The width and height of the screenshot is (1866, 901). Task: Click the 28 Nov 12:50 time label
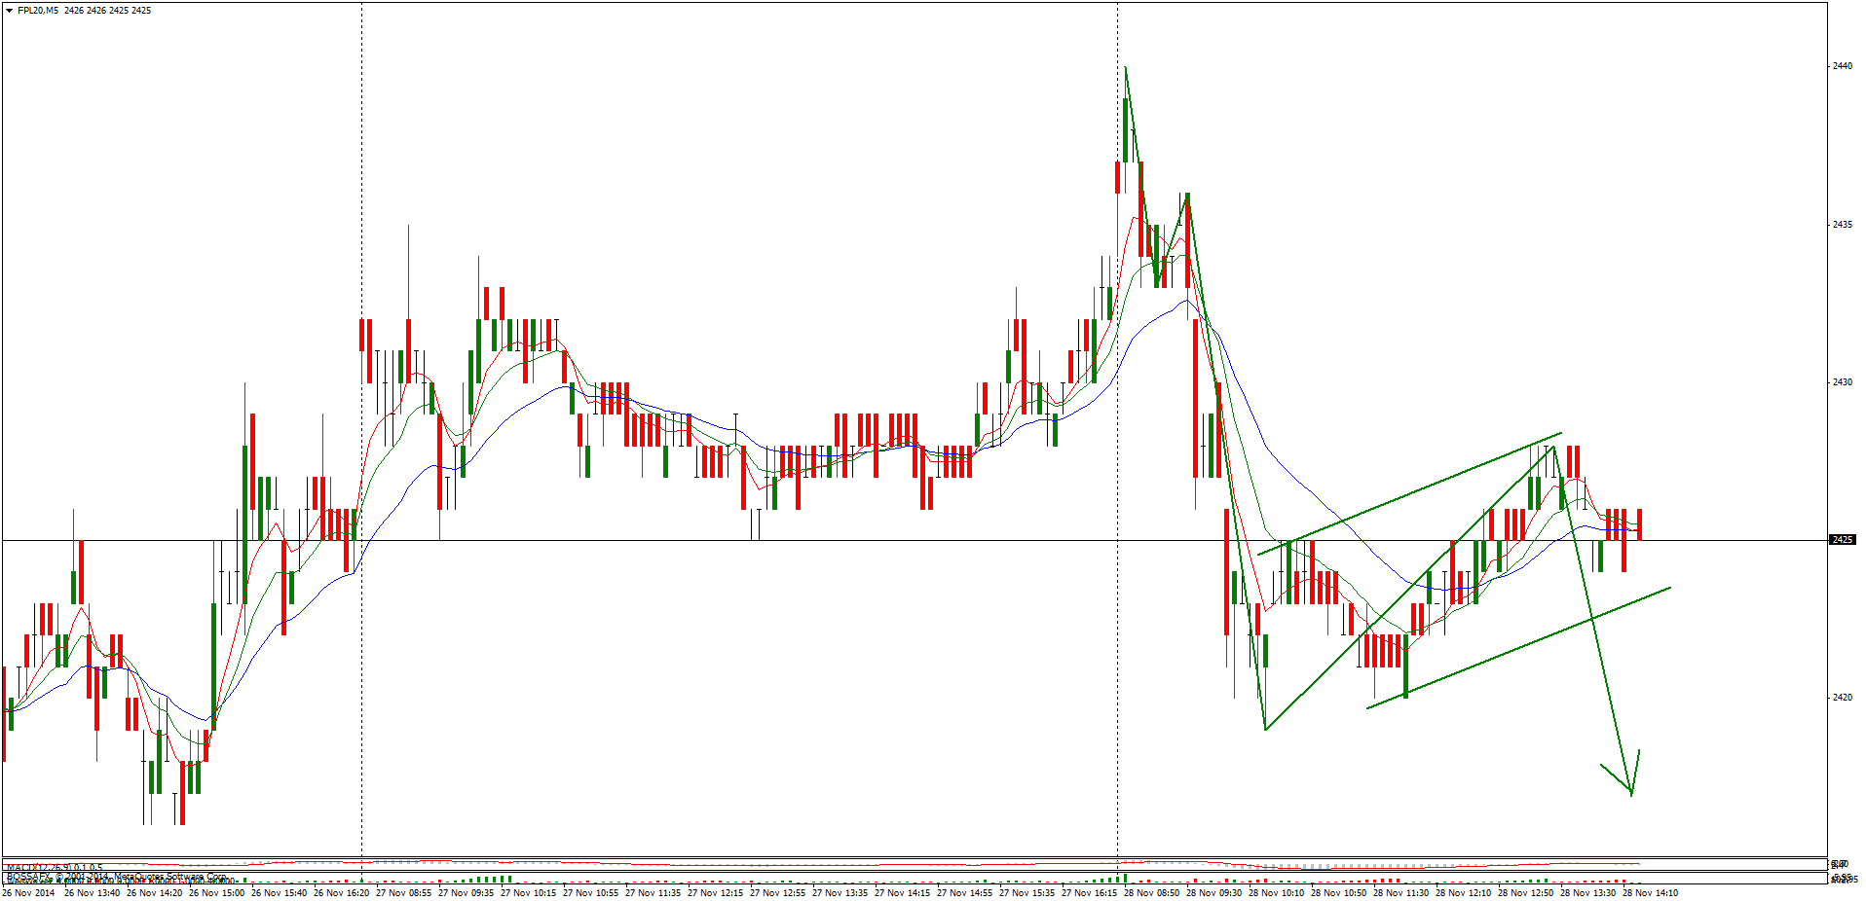pos(1525,892)
